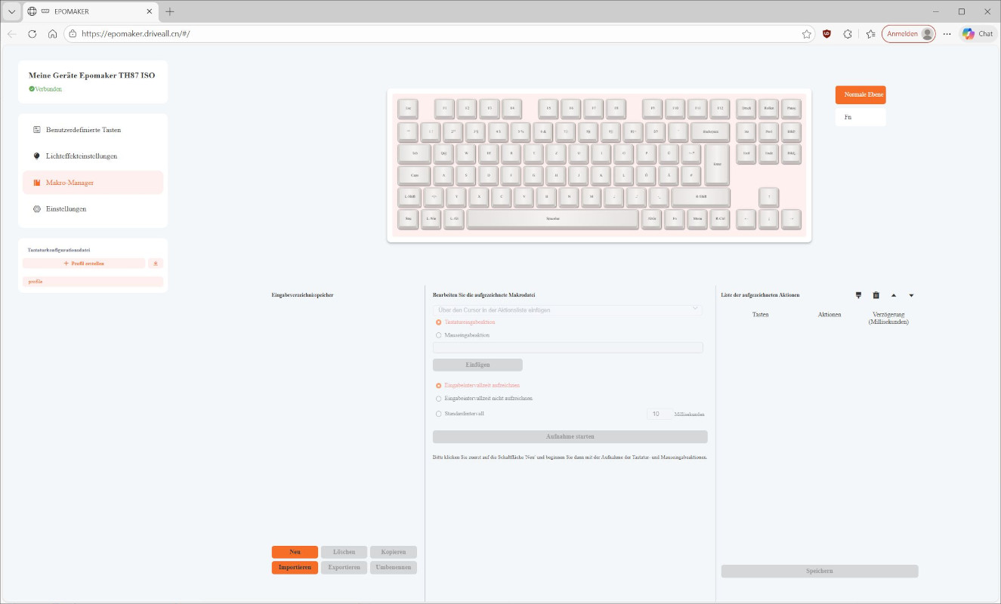Image resolution: width=1001 pixels, height=604 pixels.
Task: Click the profile import icon beside Profil erstellen
Action: [x=156, y=263]
